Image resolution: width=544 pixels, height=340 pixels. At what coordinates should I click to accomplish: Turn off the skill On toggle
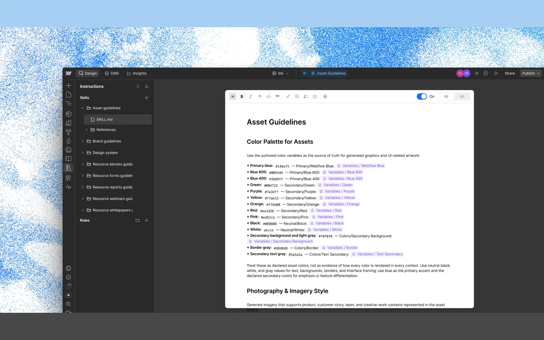click(x=422, y=97)
